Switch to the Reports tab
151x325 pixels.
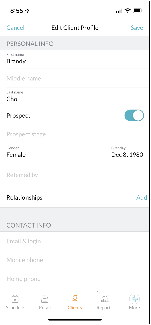105,299
